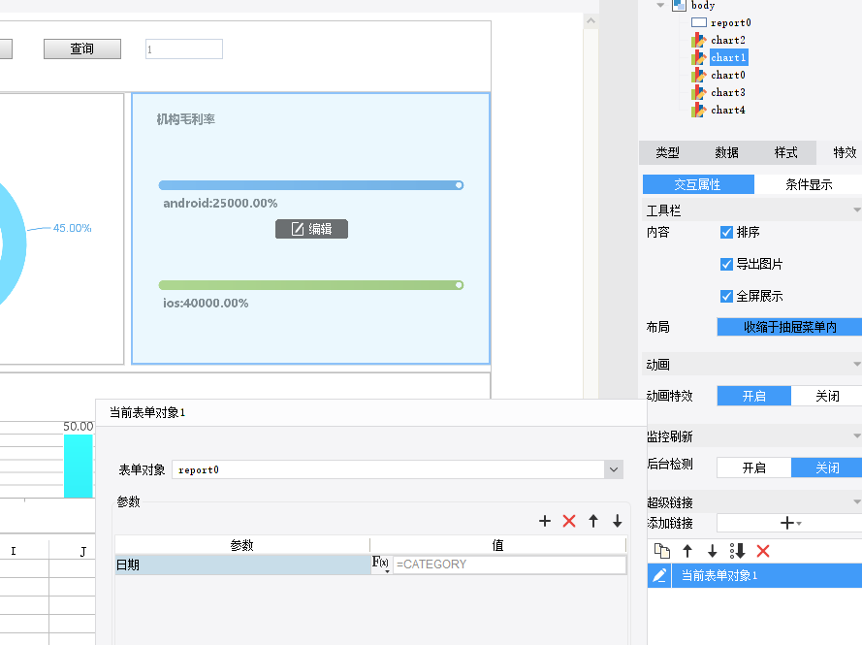Click chart0 icon in tree
Image resolution: width=862 pixels, height=645 pixels.
699,75
